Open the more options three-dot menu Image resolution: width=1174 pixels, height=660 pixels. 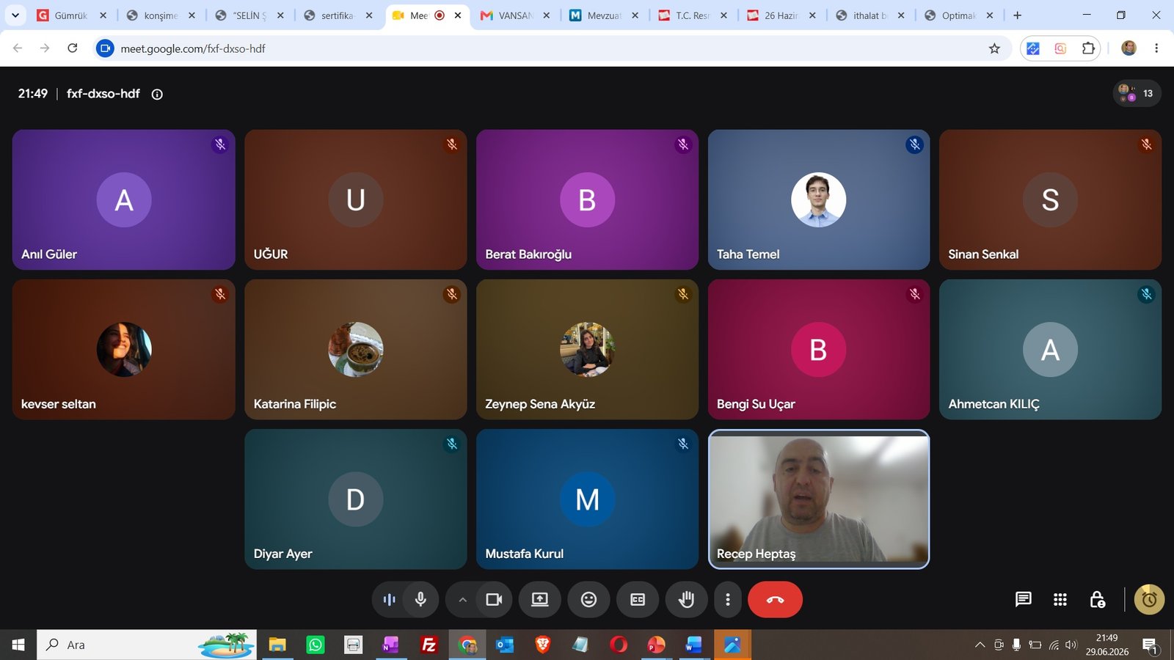click(x=727, y=600)
